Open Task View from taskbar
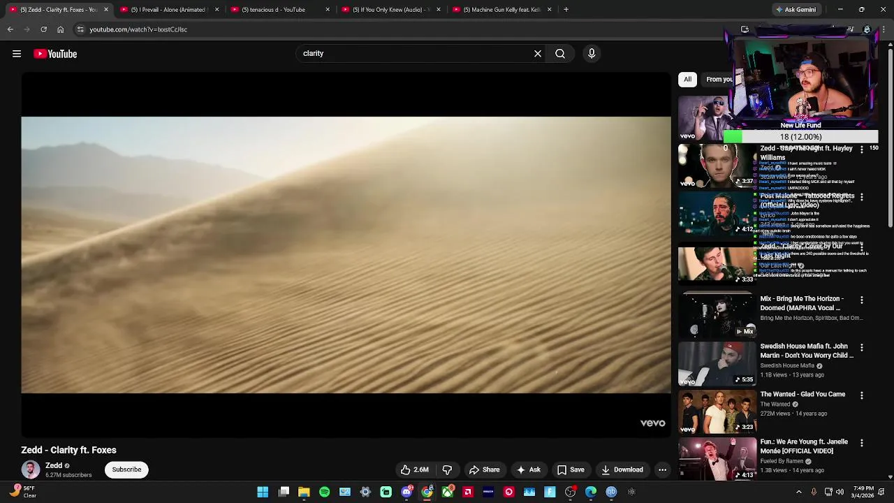This screenshot has width=894, height=503. pos(284,492)
